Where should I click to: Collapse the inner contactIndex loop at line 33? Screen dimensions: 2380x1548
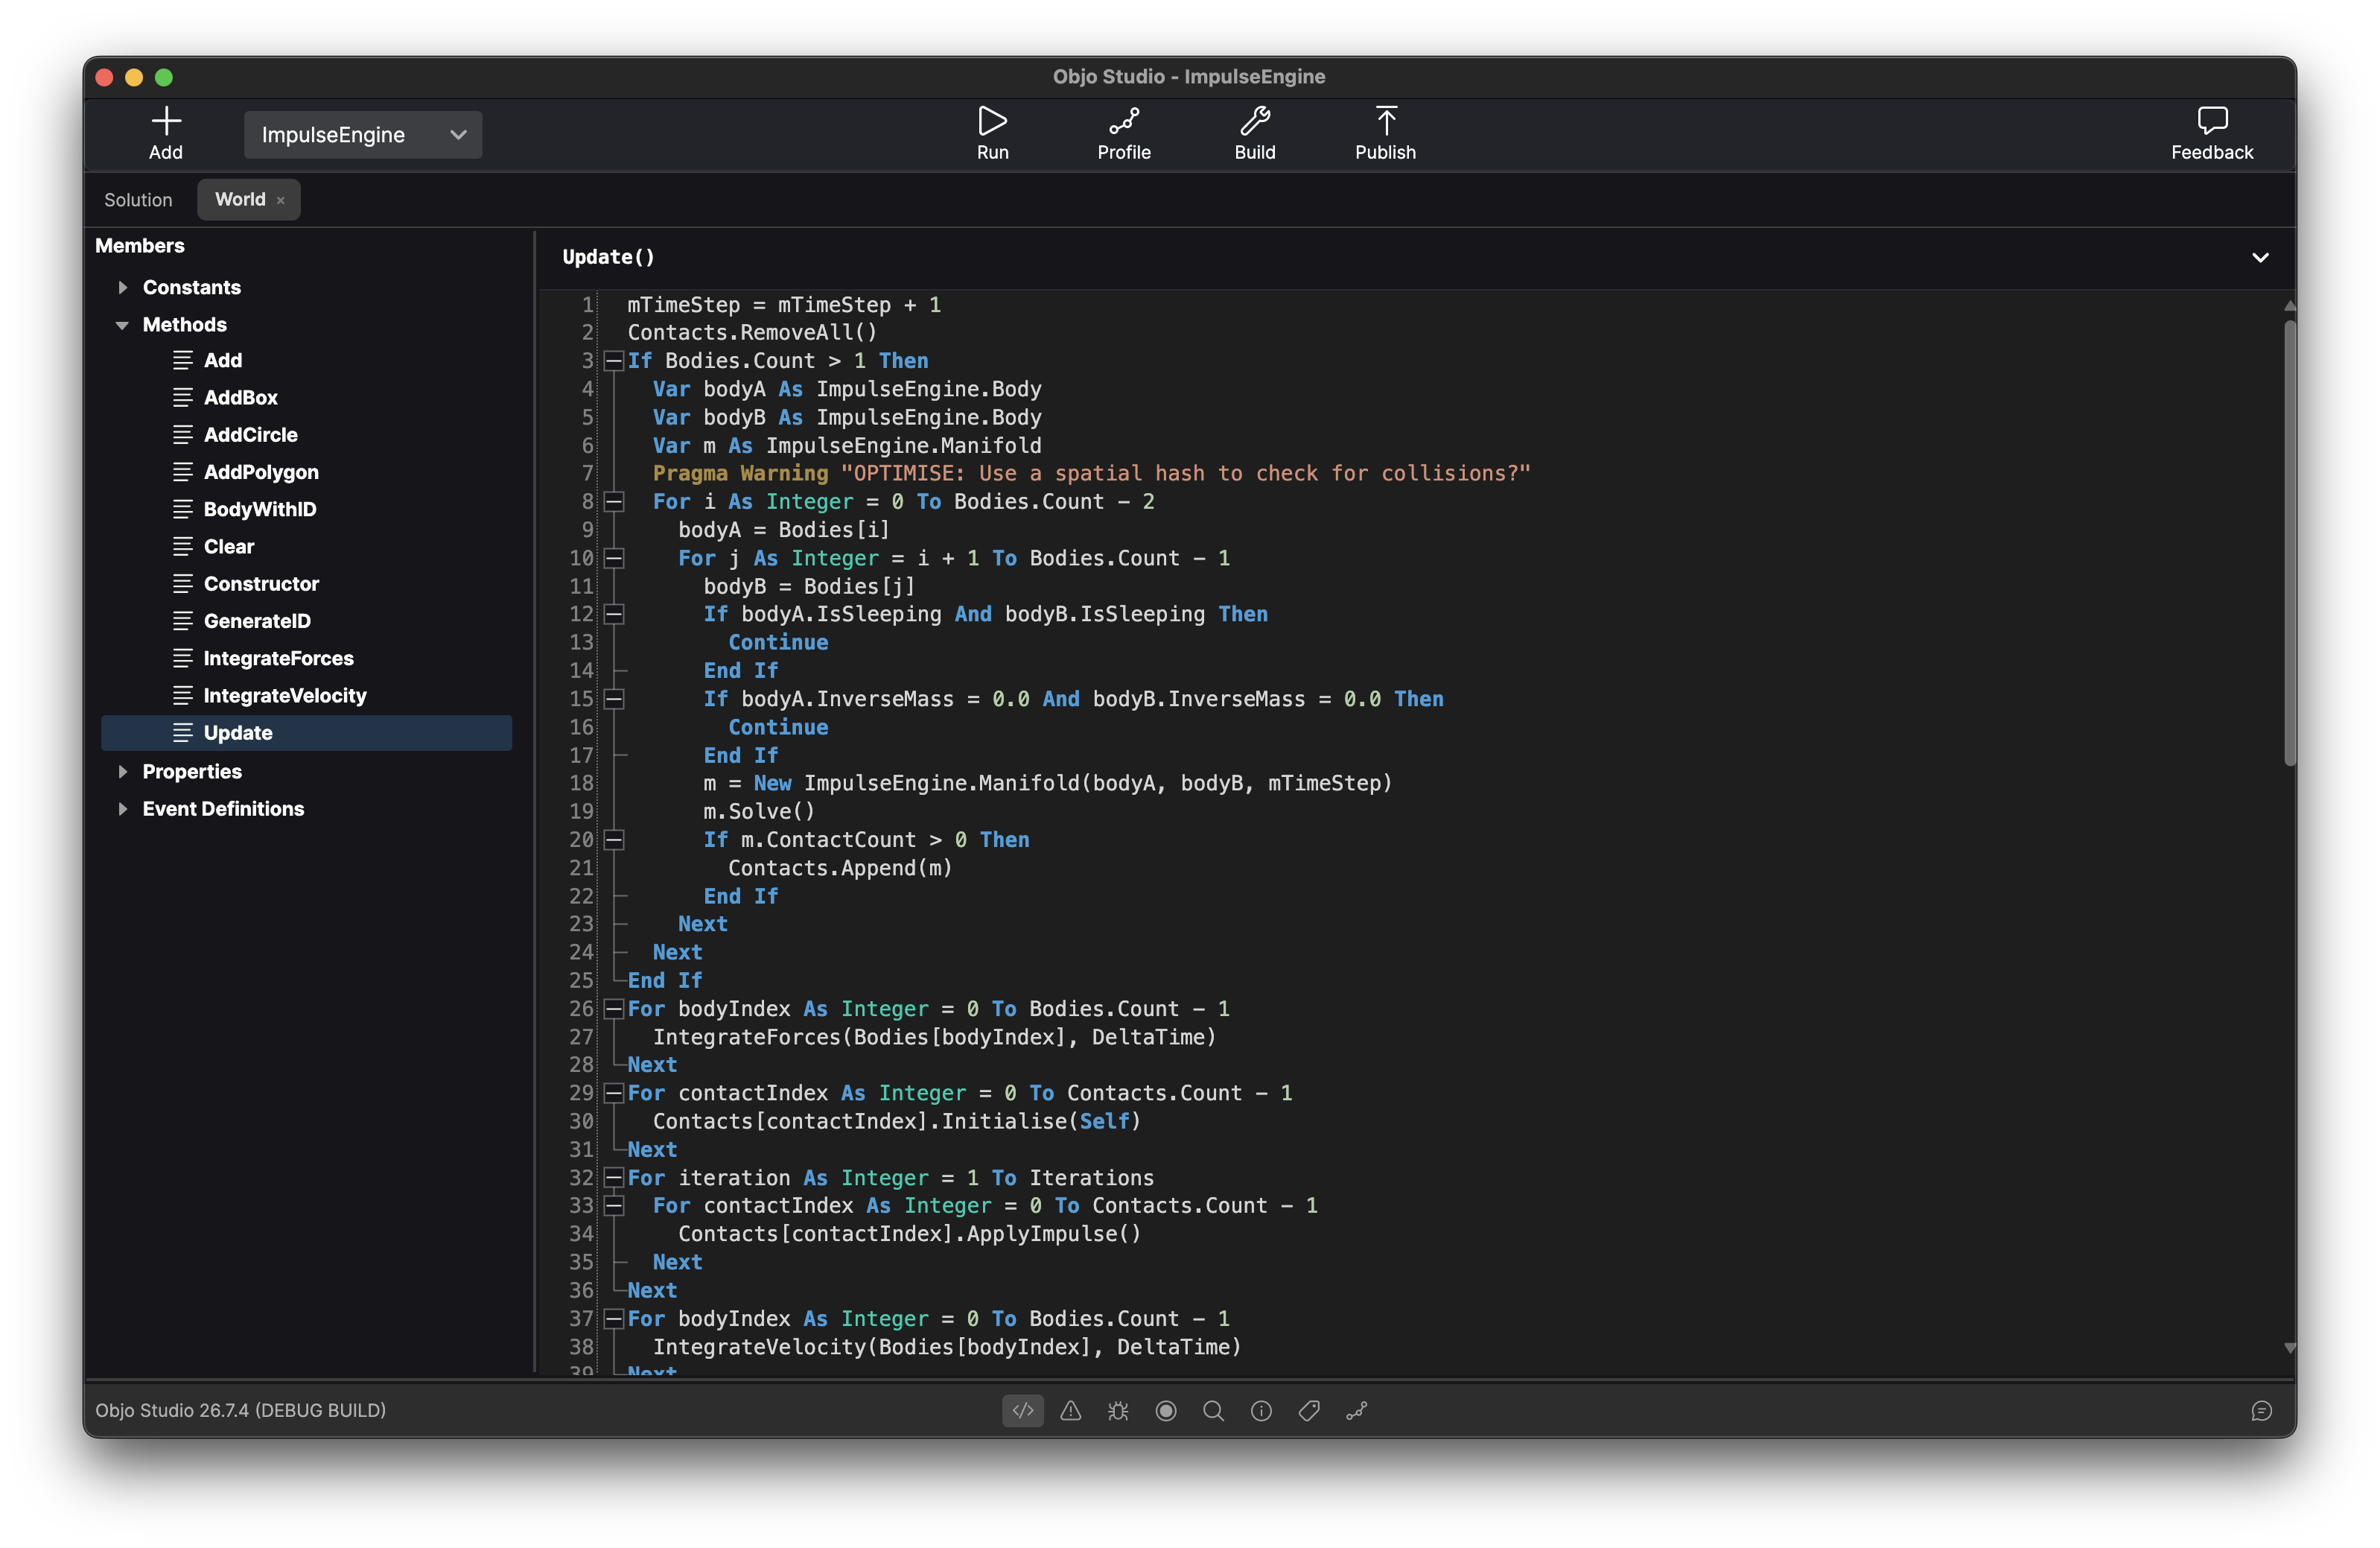pos(614,1206)
